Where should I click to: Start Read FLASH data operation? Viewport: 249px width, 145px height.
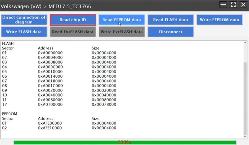[x=170, y=20]
